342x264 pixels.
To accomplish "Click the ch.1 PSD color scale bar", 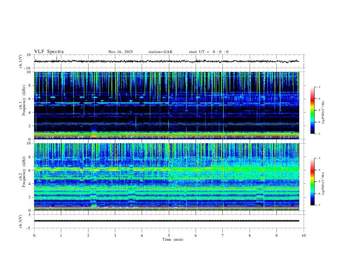I will 313,110.
